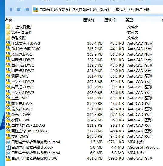Click DWG icon of FF10支承座.DWG
163x166 pixels.
[x=8, y=43]
